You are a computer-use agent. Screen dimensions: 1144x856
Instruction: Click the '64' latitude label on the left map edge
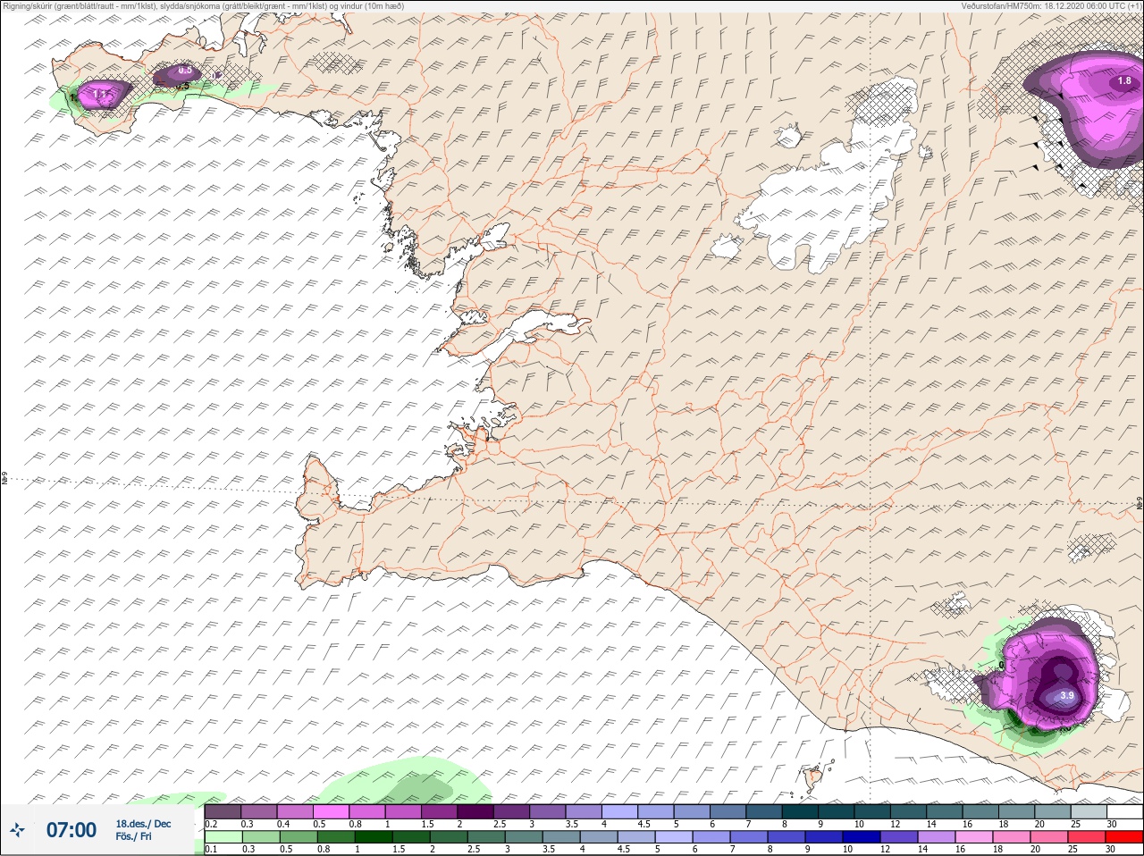(x=4, y=479)
